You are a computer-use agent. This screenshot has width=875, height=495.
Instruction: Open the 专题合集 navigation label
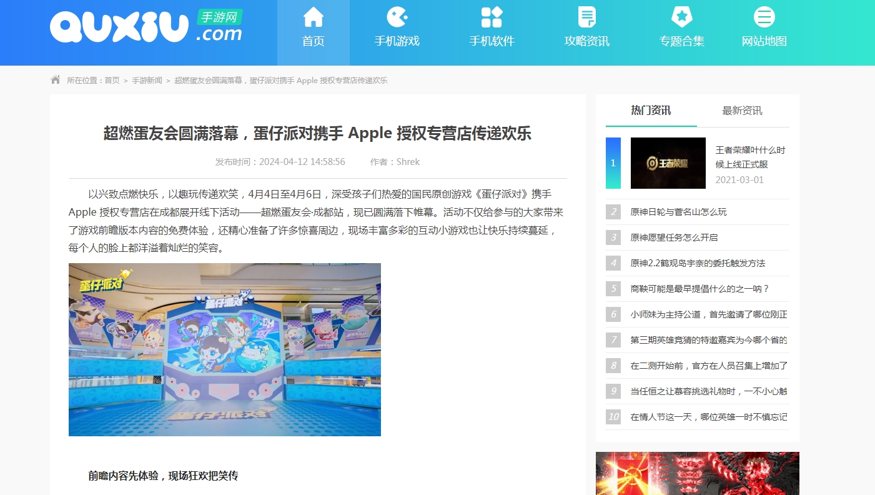(682, 41)
